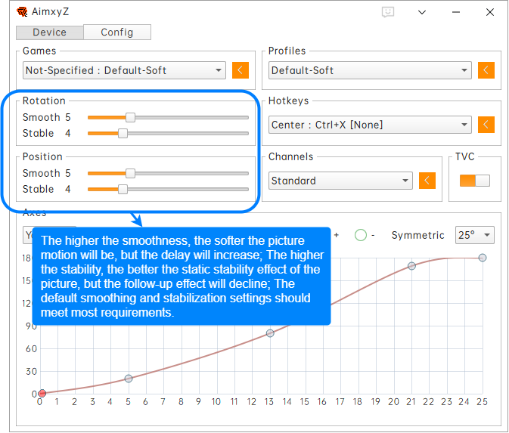Select the green circle minus radio button
Viewport: 509px width, 433px height.
coord(361,235)
